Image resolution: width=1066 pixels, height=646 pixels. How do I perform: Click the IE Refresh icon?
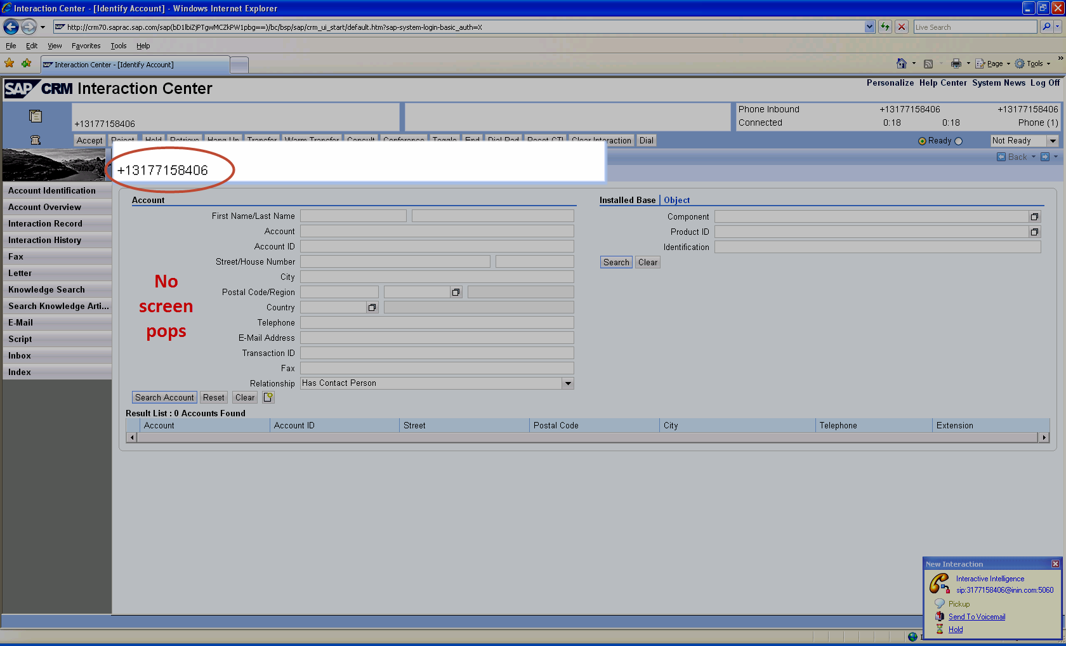(x=885, y=27)
